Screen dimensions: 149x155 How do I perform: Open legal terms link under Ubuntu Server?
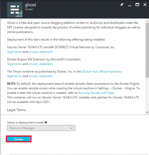coord(14,52)
